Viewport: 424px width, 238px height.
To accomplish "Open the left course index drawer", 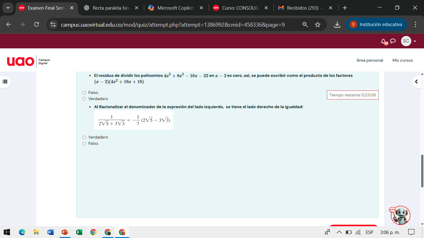I will click(5, 82).
